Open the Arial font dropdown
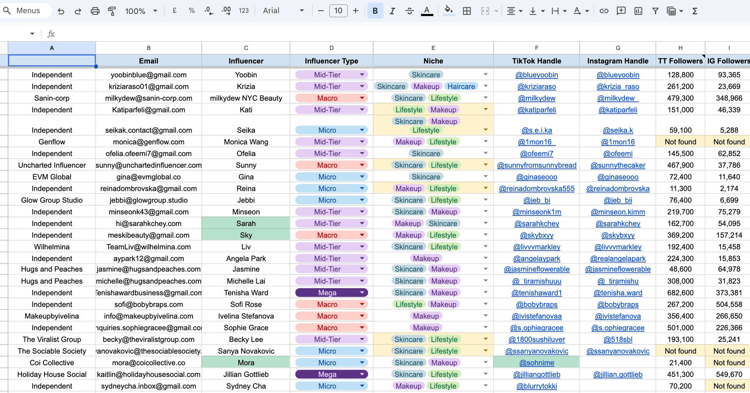Image resolution: width=750 pixels, height=393 pixels. click(x=283, y=11)
